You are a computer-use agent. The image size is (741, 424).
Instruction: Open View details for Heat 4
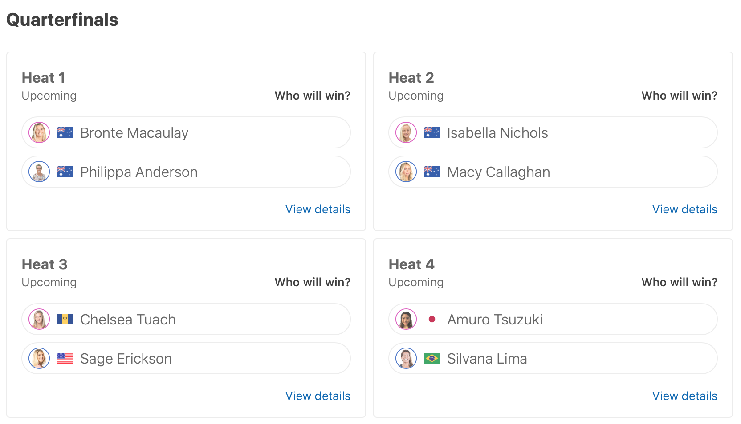pos(684,396)
